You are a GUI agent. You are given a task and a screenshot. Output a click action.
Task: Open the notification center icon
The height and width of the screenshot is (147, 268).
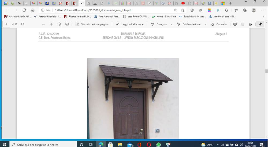click(262, 145)
